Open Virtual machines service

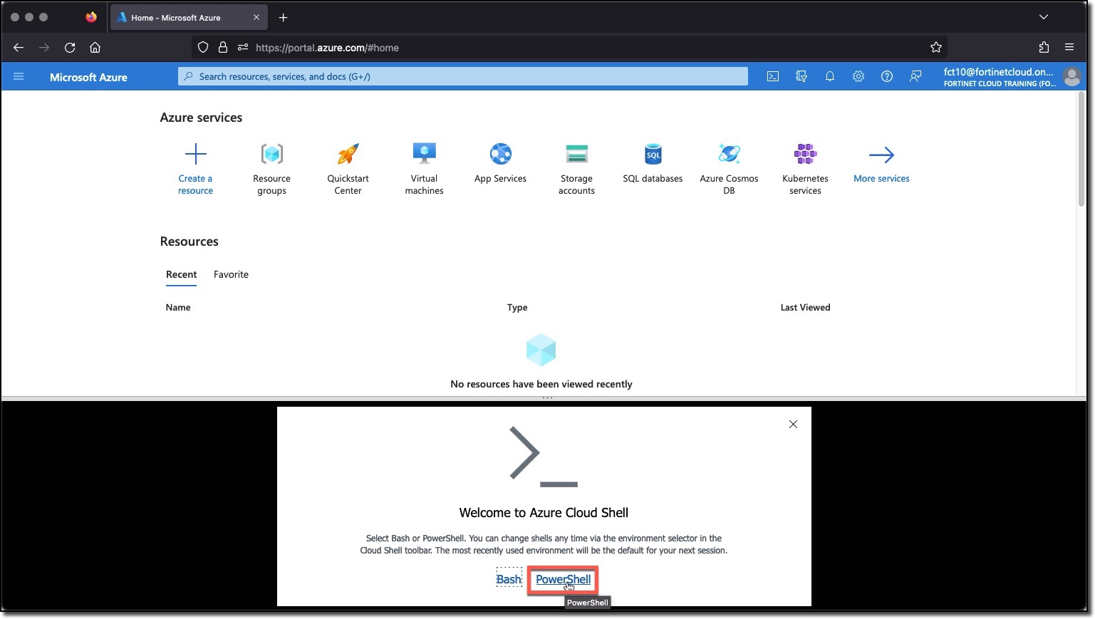(424, 169)
